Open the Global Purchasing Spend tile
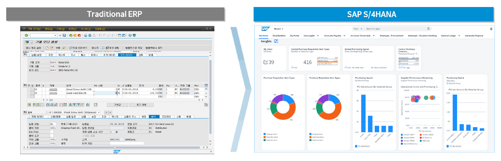 pos(368,58)
